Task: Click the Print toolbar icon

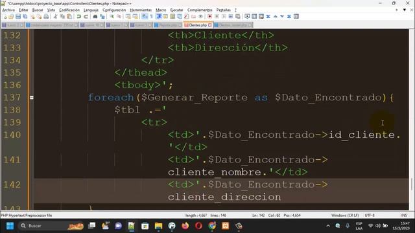Action: point(46,16)
